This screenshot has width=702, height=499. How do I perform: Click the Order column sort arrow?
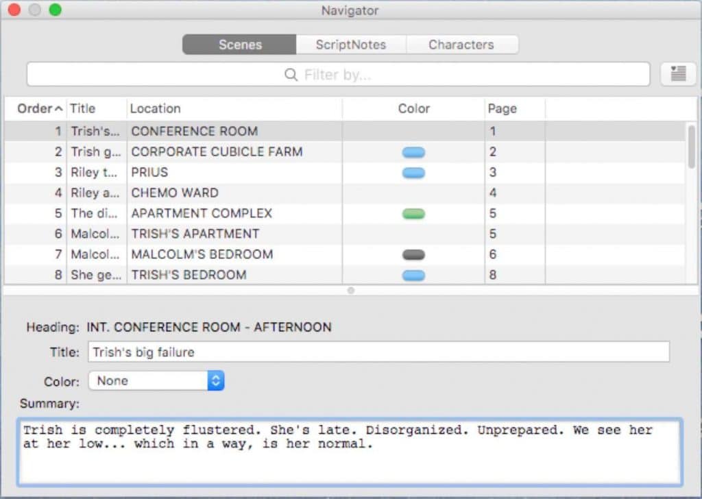[x=59, y=109]
